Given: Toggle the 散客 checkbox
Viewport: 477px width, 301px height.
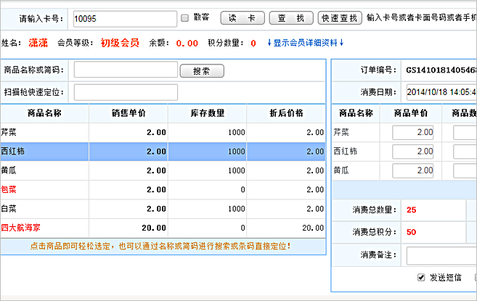Looking at the screenshot, I should click(x=185, y=17).
